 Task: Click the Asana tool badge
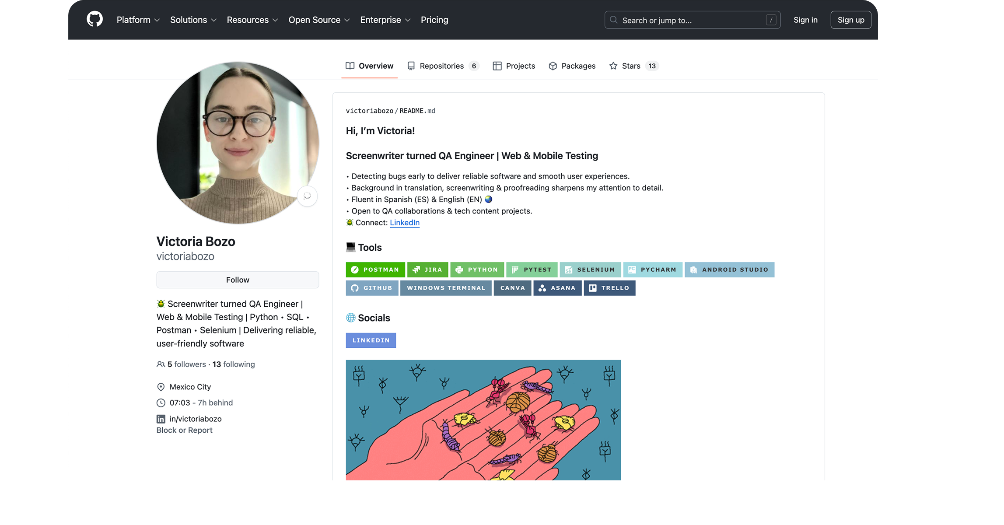557,288
